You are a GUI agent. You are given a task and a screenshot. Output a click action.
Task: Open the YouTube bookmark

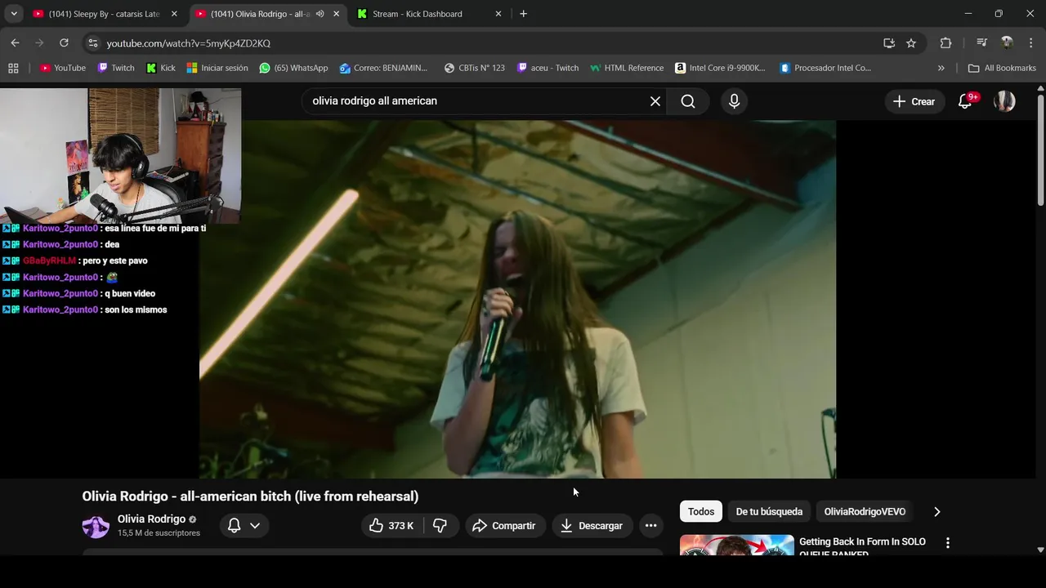pyautogui.click(x=63, y=68)
